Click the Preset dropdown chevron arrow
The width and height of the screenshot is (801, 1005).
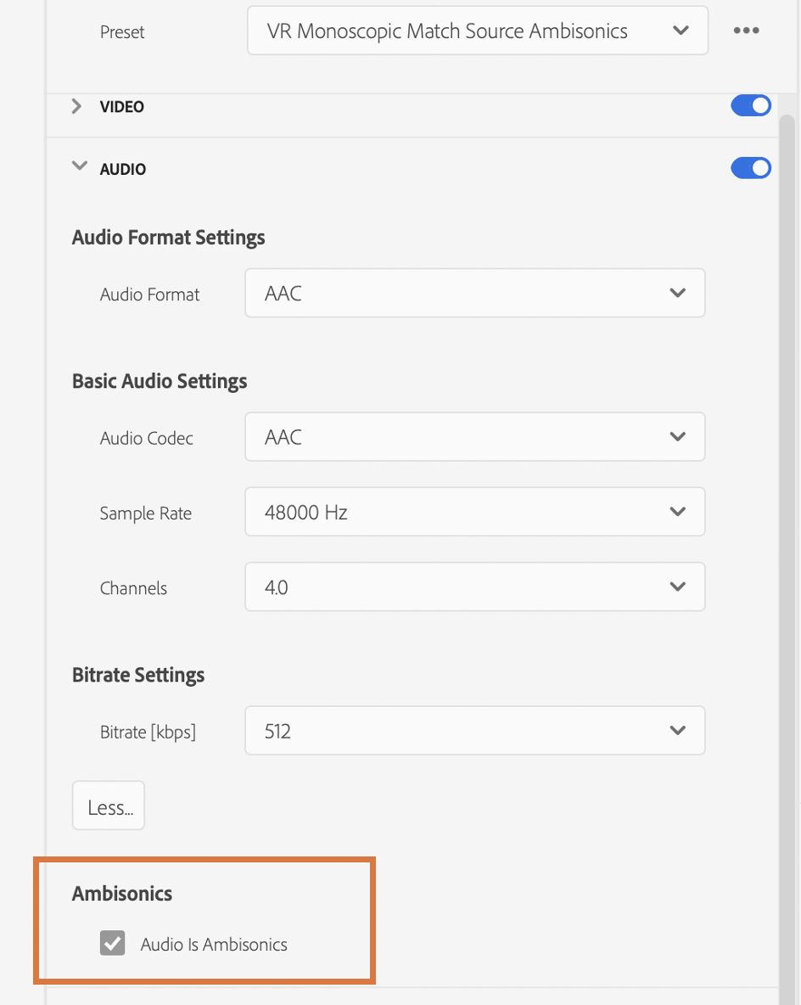[680, 31]
